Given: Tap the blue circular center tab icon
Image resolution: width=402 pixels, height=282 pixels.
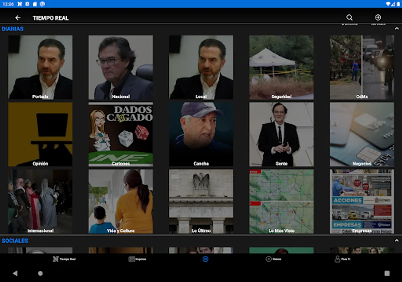Looking at the screenshot, I should point(205,259).
